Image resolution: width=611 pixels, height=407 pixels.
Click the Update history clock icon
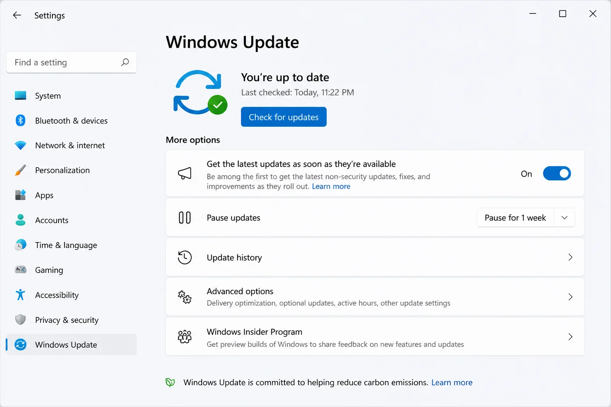(x=185, y=257)
